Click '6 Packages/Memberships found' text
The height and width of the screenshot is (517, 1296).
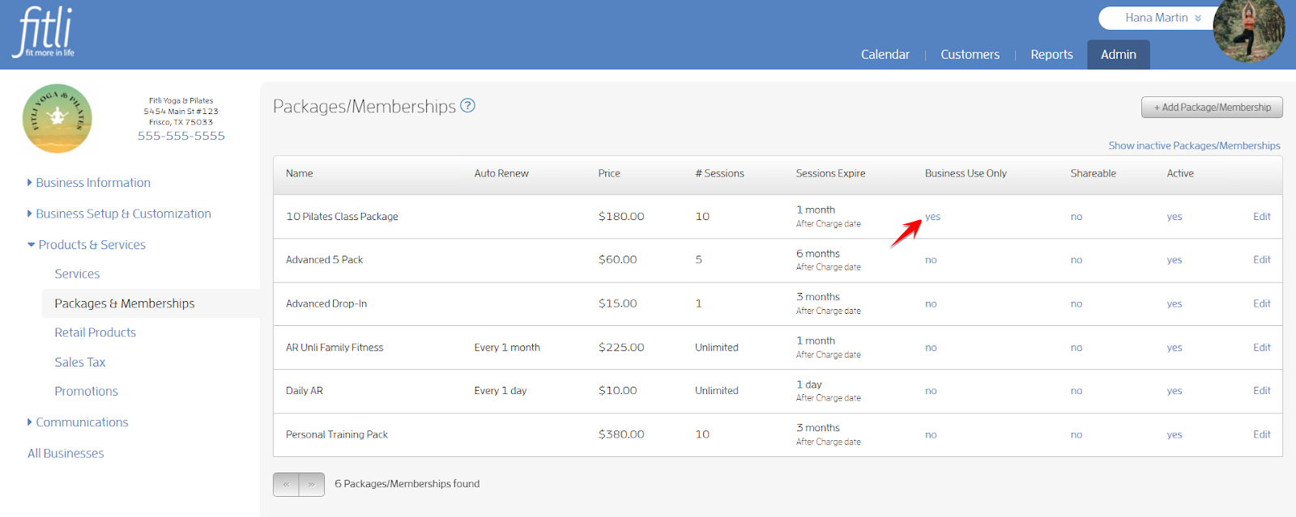click(x=407, y=484)
